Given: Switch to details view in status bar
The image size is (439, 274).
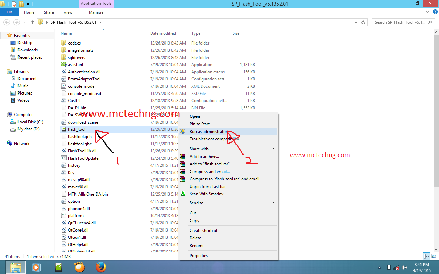Looking at the screenshot, I should (426, 256).
